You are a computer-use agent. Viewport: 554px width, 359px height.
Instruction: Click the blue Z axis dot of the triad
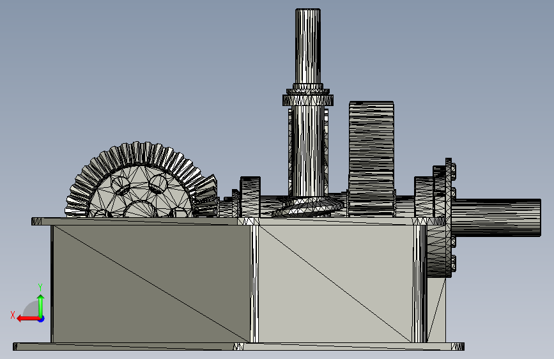click(x=42, y=319)
